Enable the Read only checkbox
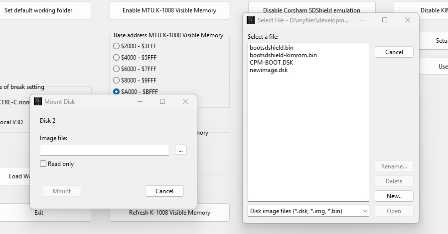448x234 pixels. [x=43, y=164]
